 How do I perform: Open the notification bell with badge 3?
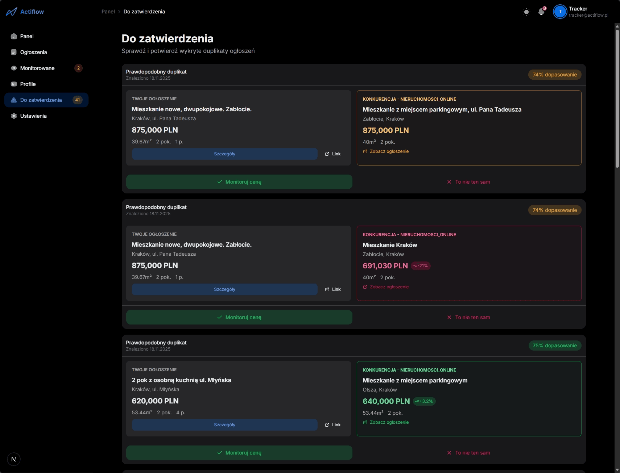point(541,12)
